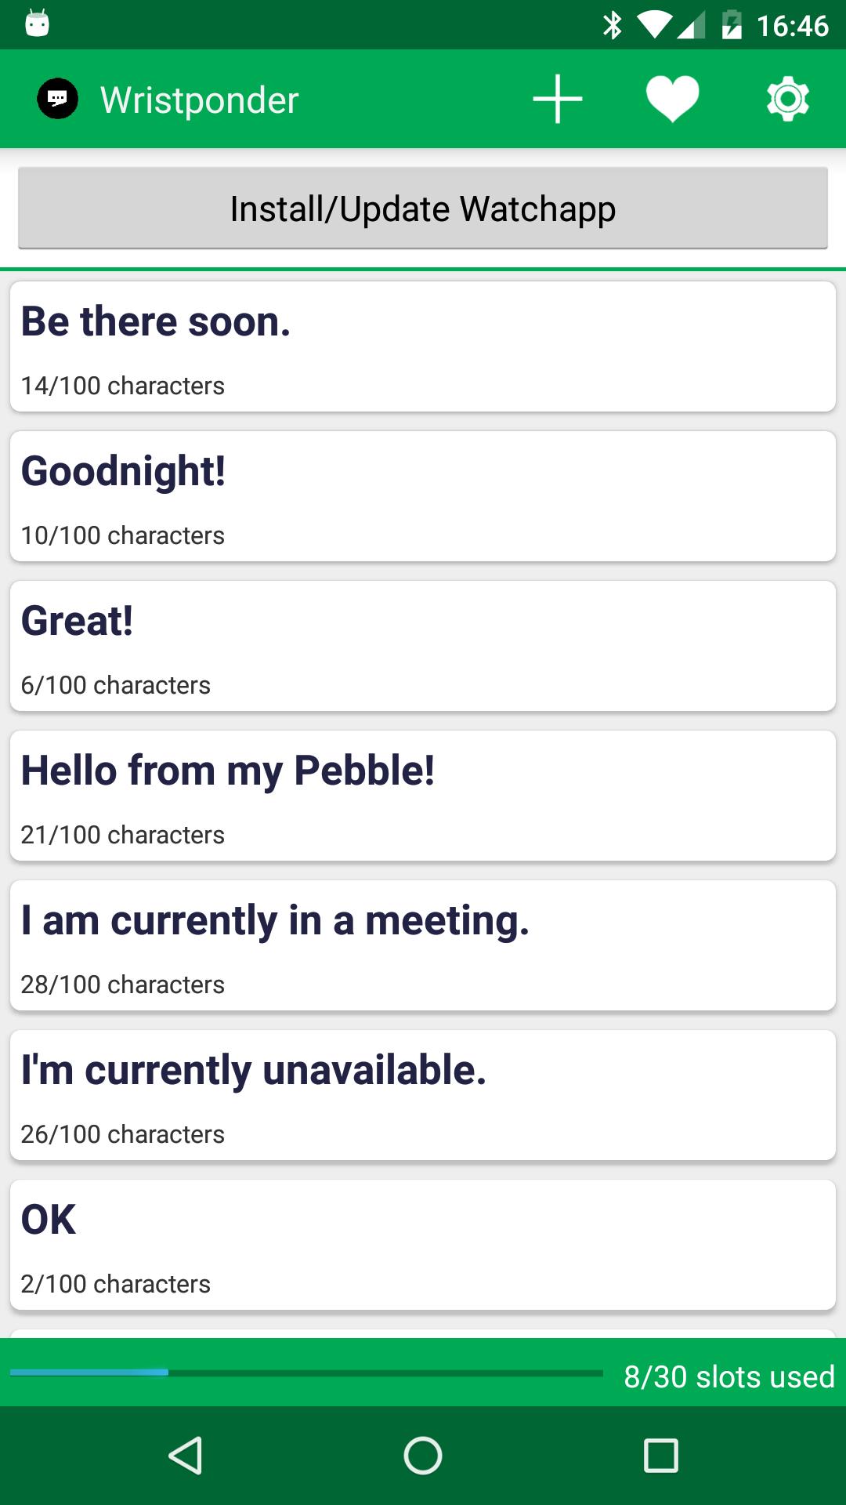
Task: Tap the plus icon to add message
Action: [557, 100]
